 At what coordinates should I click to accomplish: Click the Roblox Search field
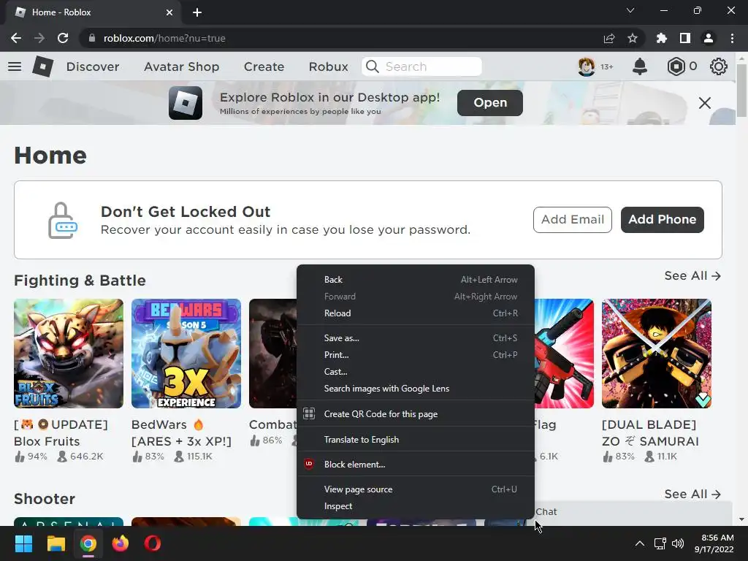pos(421,66)
